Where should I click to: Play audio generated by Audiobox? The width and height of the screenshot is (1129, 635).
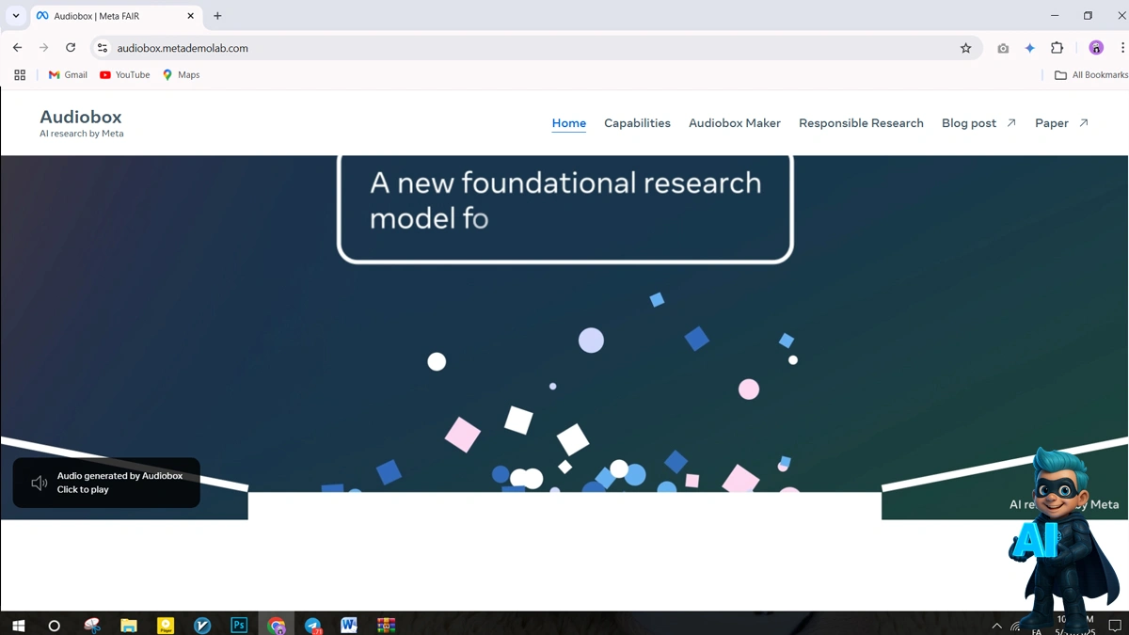(x=106, y=483)
